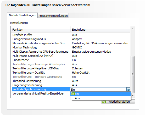Click the 'G-SYNC' value of Monitor Technology
The width and height of the screenshot is (145, 116).
pyautogui.click(x=77, y=47)
